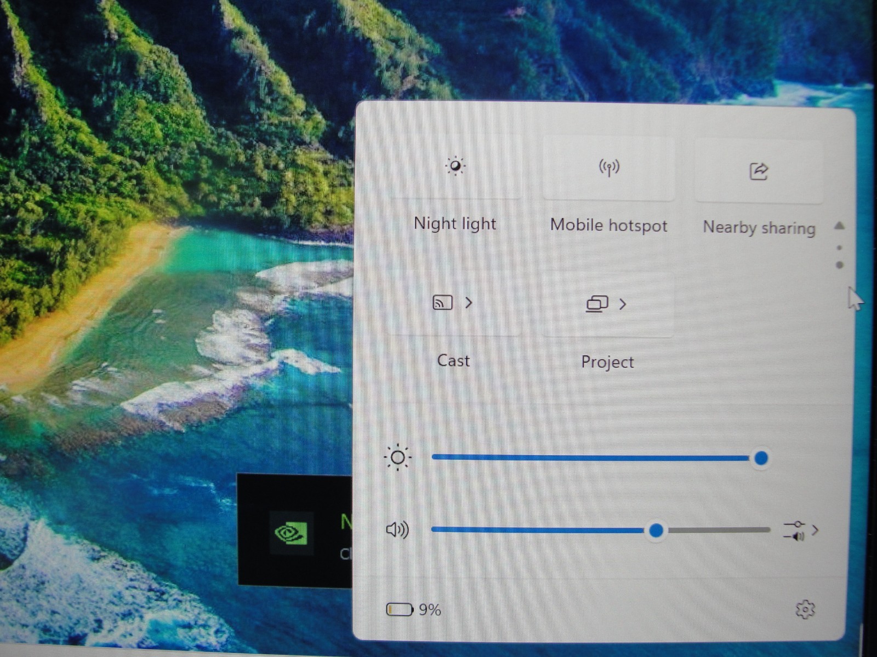Expand the Project options chevron
877x657 pixels.
623,304
